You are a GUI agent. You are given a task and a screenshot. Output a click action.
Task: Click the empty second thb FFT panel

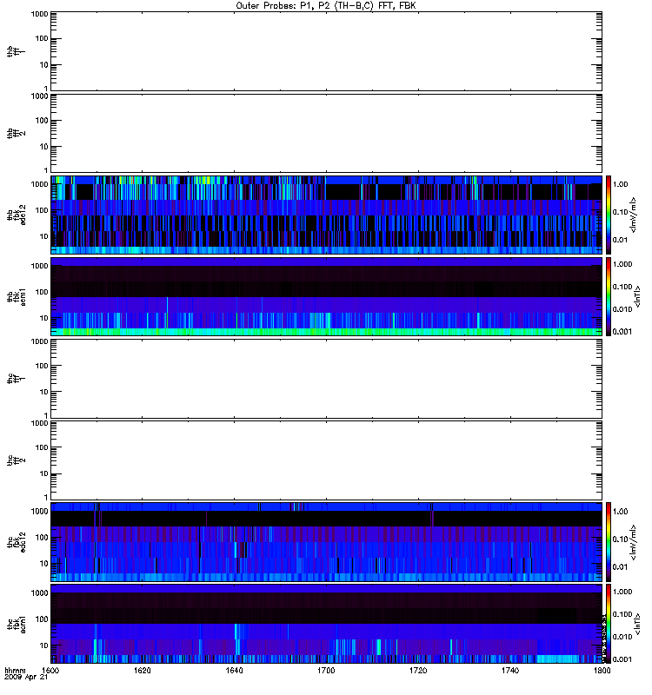[x=326, y=132]
